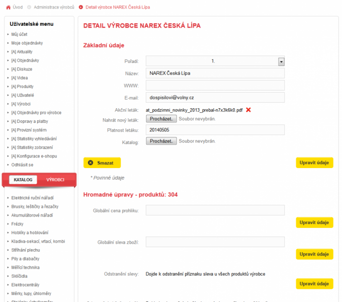342x302 pixels.
Task: Open [A] Aktuality admin section
Action: click(22, 52)
